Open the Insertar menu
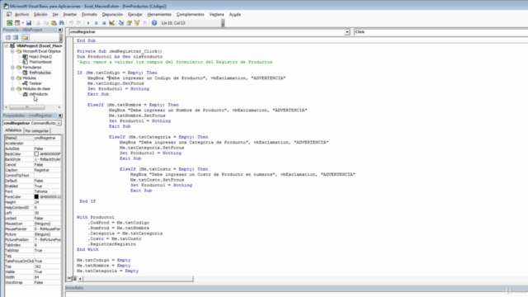 [x=70, y=15]
